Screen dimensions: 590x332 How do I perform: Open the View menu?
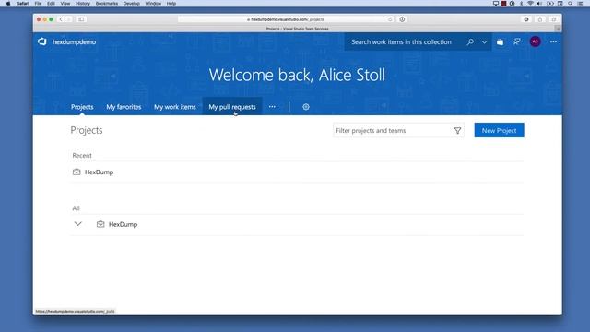[x=65, y=4]
